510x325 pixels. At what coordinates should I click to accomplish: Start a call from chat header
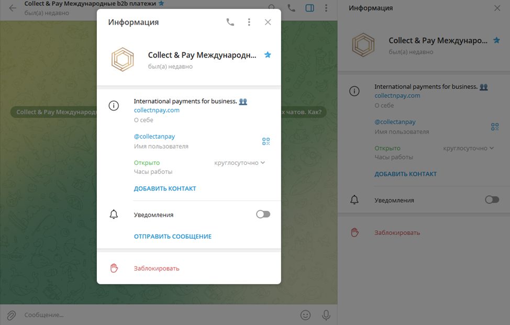292,8
